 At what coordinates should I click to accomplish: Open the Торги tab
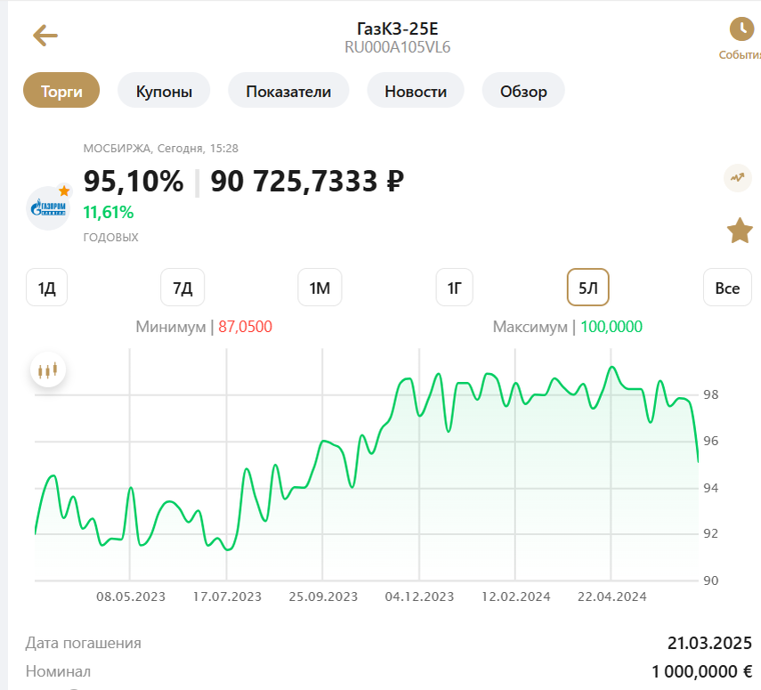click(x=61, y=91)
